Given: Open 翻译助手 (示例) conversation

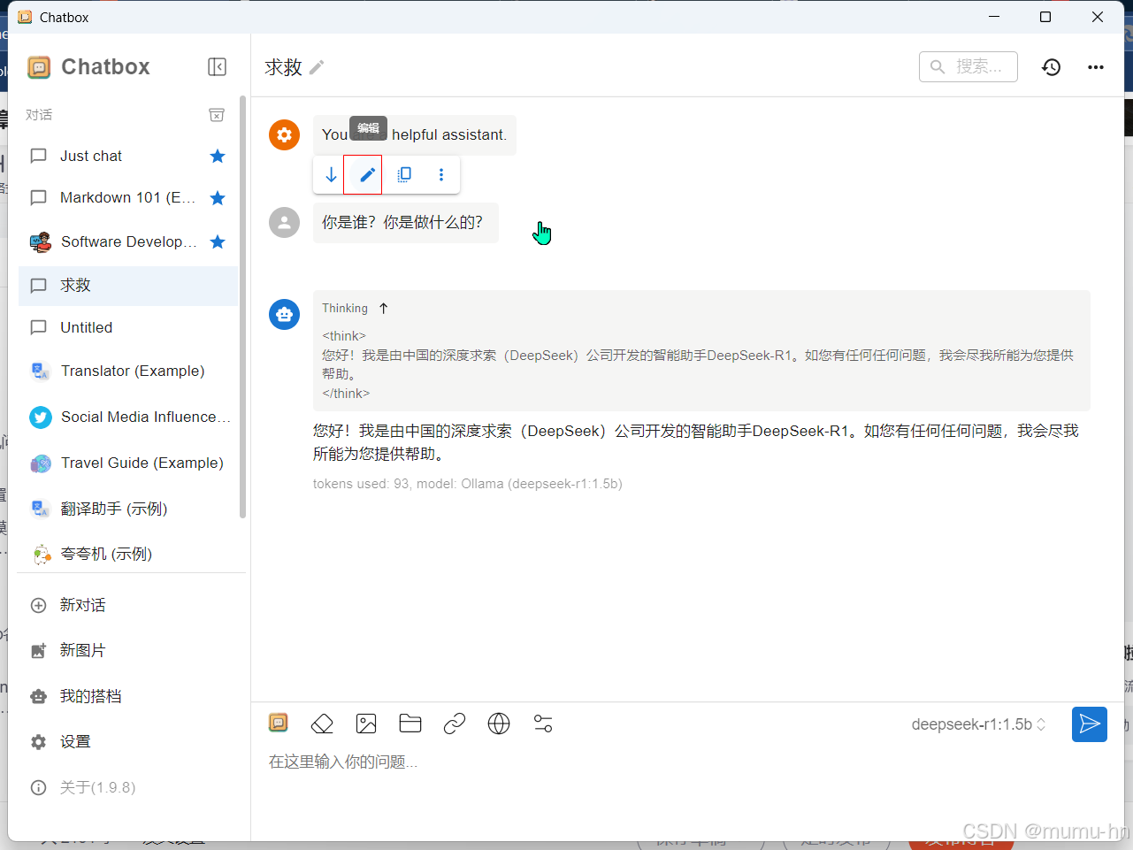Looking at the screenshot, I should 128,509.
